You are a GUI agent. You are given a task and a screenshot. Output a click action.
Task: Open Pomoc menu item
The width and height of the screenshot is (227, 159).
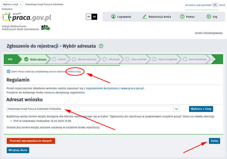(x=187, y=17)
